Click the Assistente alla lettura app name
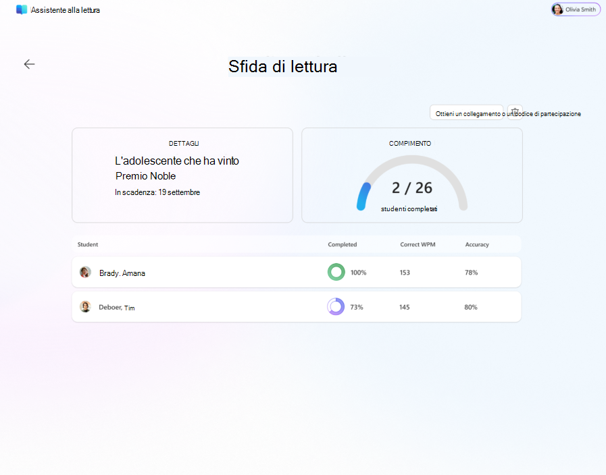This screenshot has height=475, width=606. pyautogui.click(x=66, y=10)
